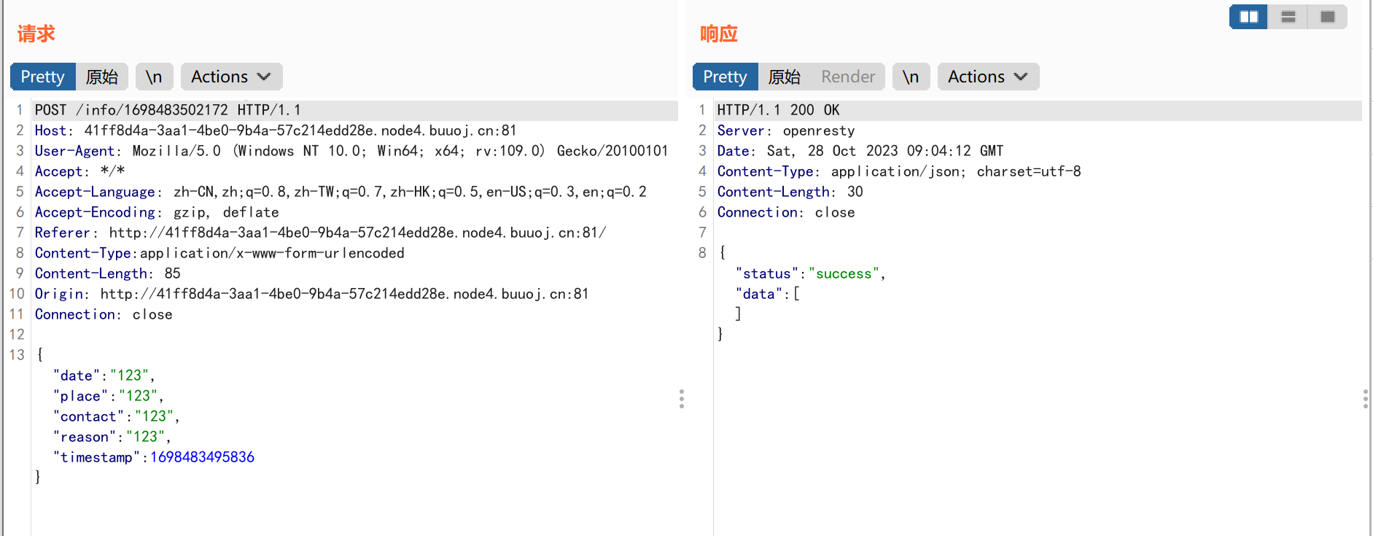Click the Accept-Language header line
Screen dimensions: 1373x536
click(x=341, y=192)
